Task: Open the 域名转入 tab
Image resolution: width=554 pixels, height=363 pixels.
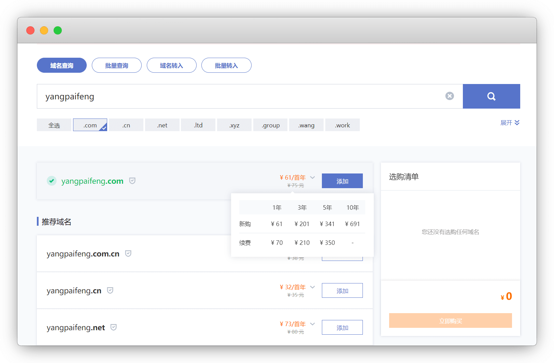Action: (171, 65)
